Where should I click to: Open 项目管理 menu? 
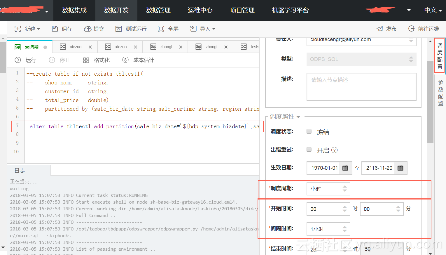pyautogui.click(x=242, y=10)
